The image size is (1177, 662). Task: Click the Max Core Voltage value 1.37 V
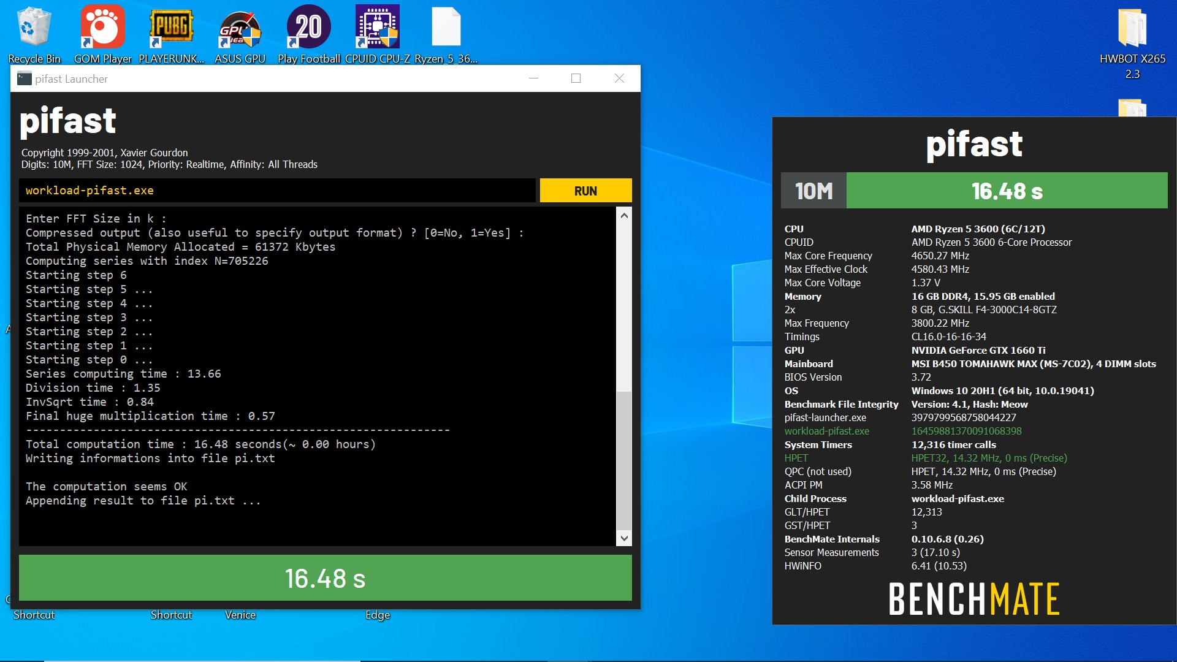pyautogui.click(x=925, y=283)
